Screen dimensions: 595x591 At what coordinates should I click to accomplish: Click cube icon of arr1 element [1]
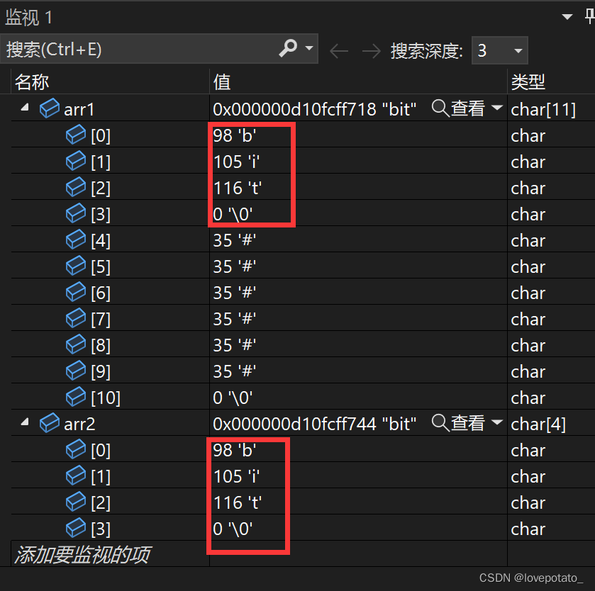76,161
